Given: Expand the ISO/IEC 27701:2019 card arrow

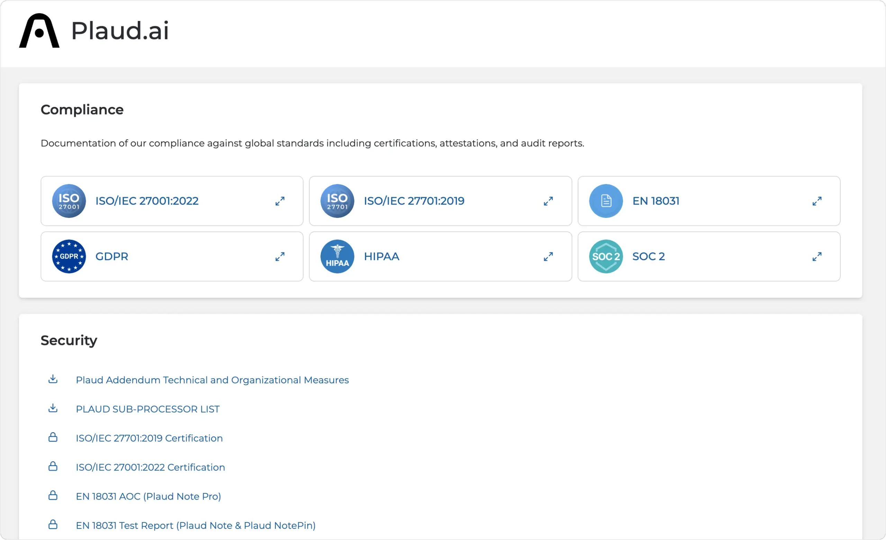Looking at the screenshot, I should point(548,201).
